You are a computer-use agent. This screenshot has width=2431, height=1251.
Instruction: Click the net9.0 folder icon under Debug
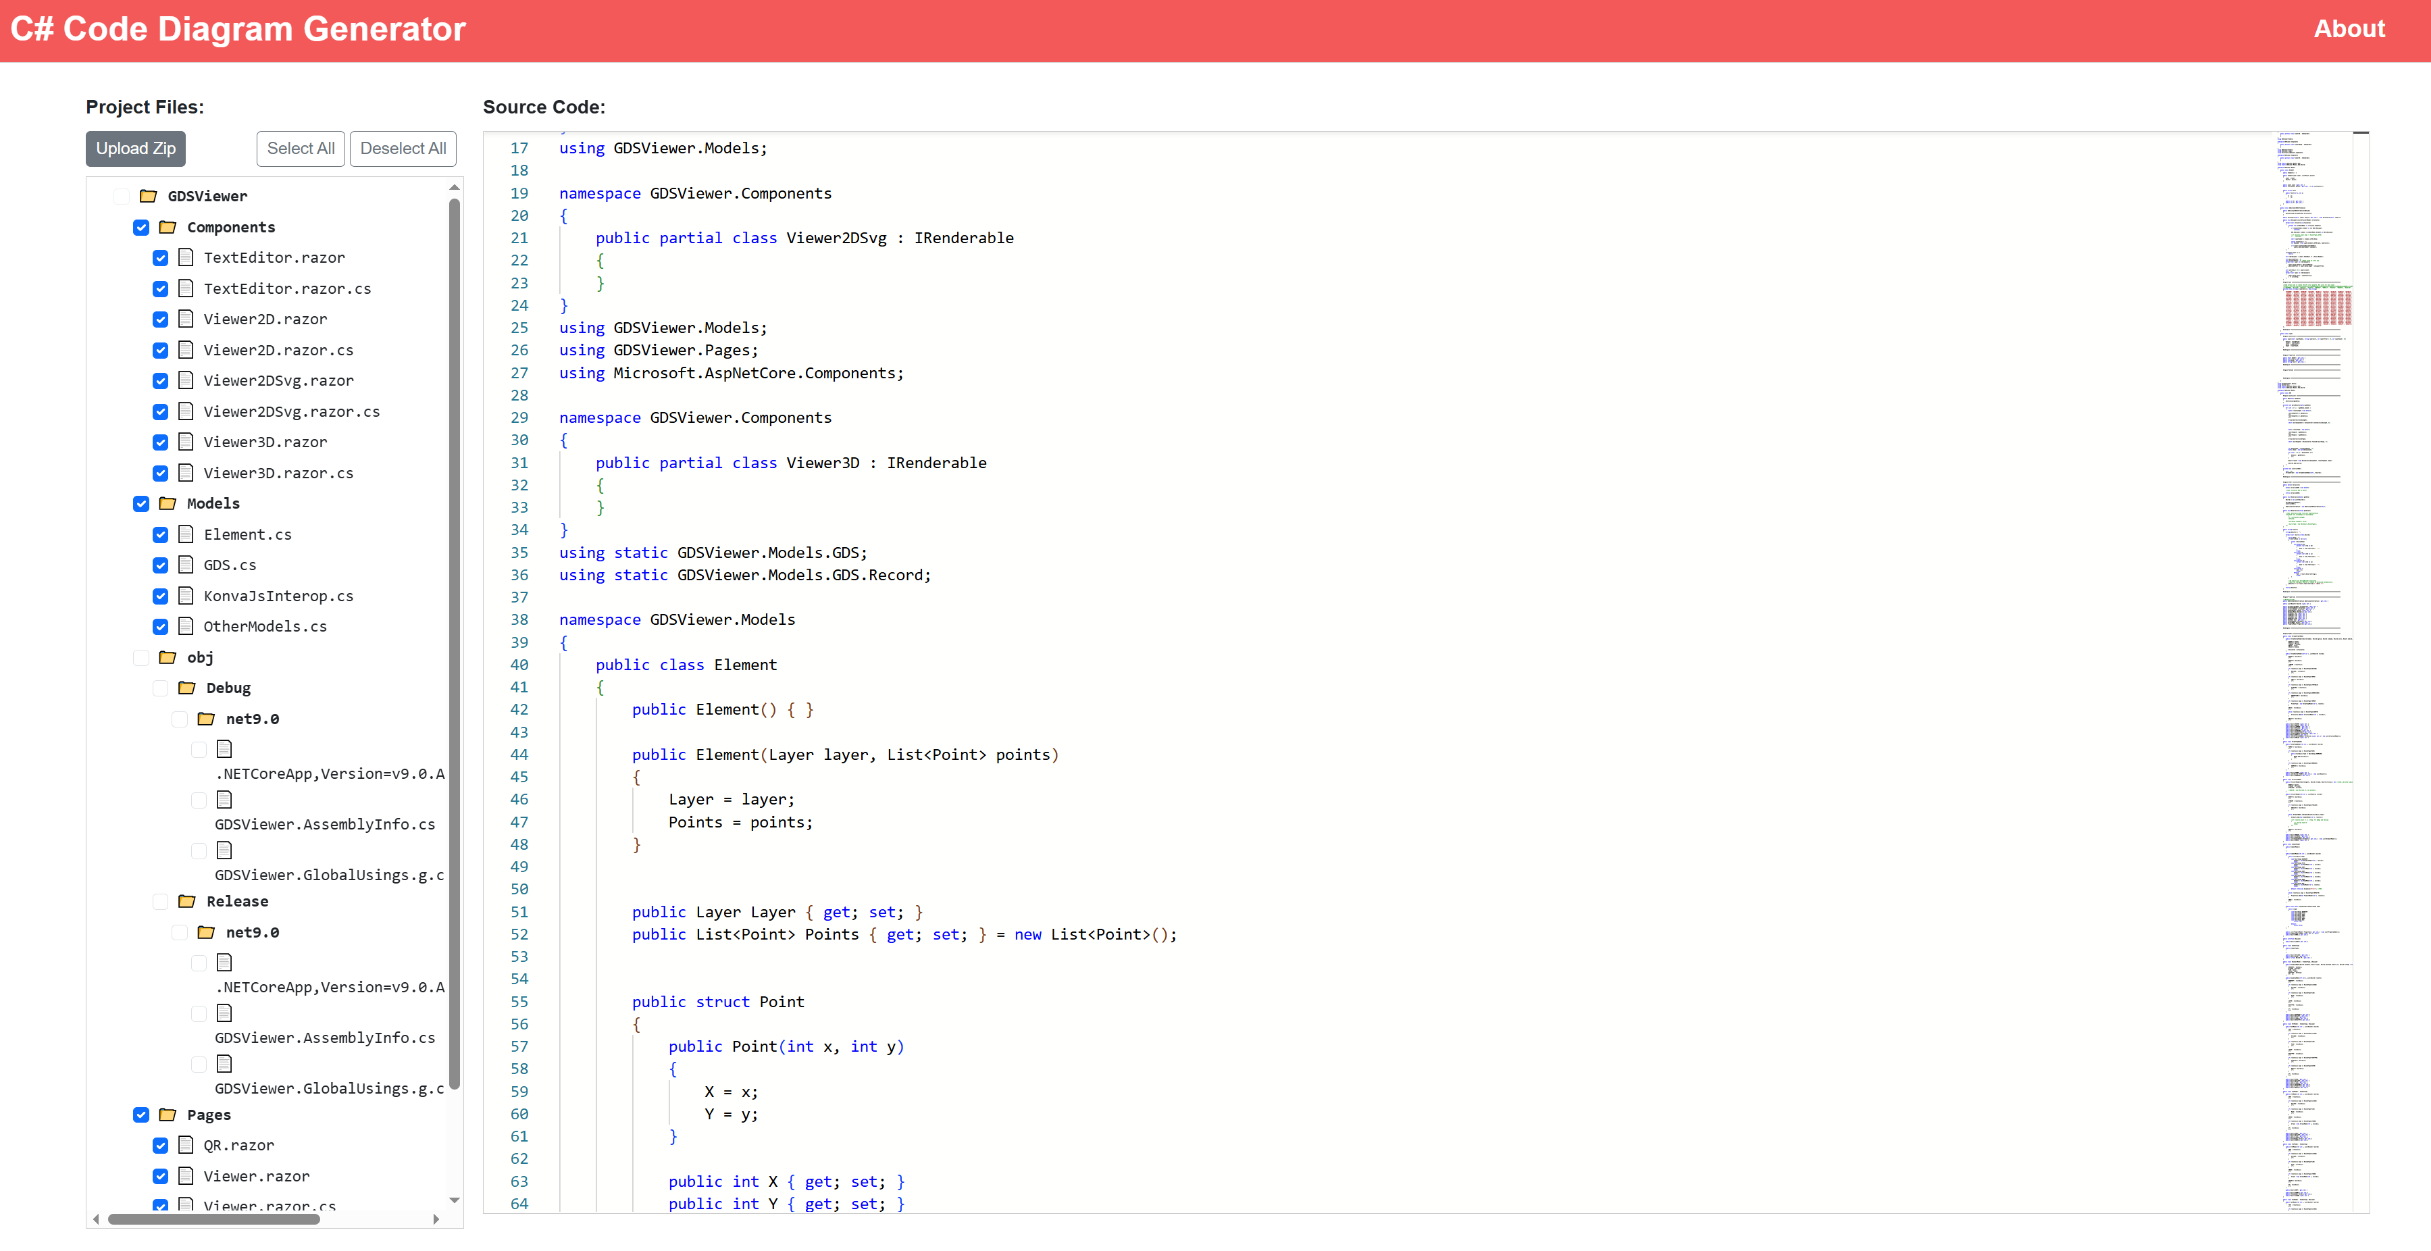(207, 719)
